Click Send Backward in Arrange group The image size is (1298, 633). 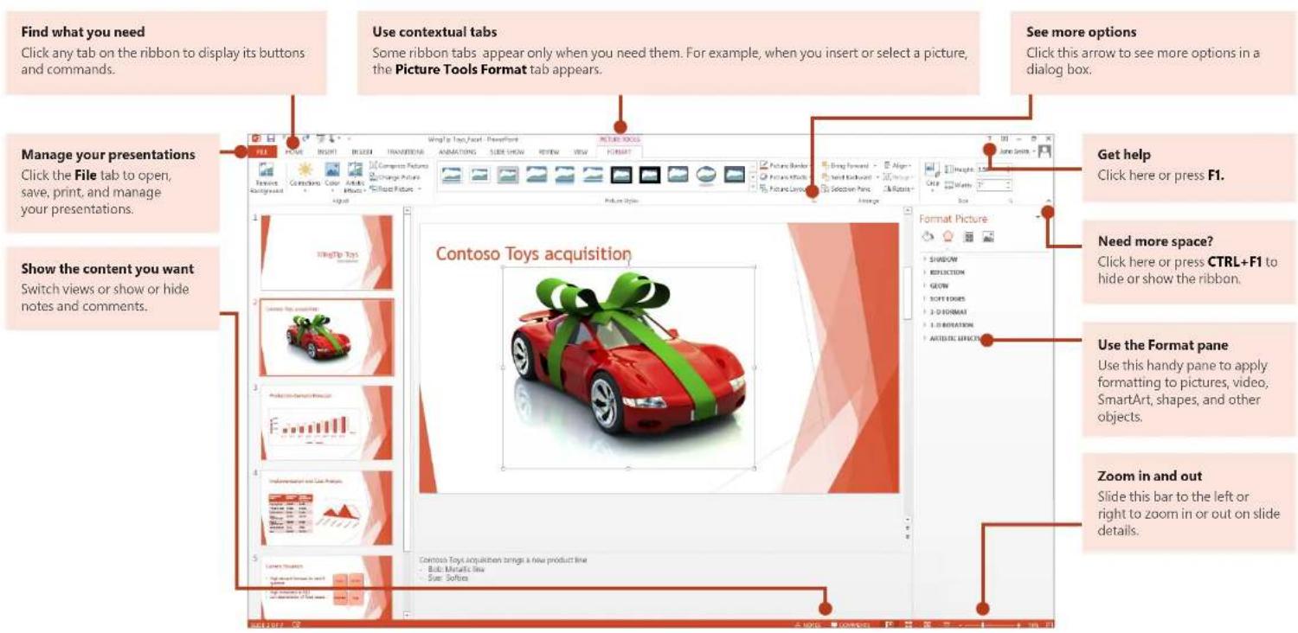[849, 177]
